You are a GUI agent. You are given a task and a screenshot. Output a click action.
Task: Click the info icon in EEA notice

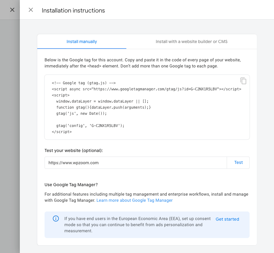click(56, 219)
